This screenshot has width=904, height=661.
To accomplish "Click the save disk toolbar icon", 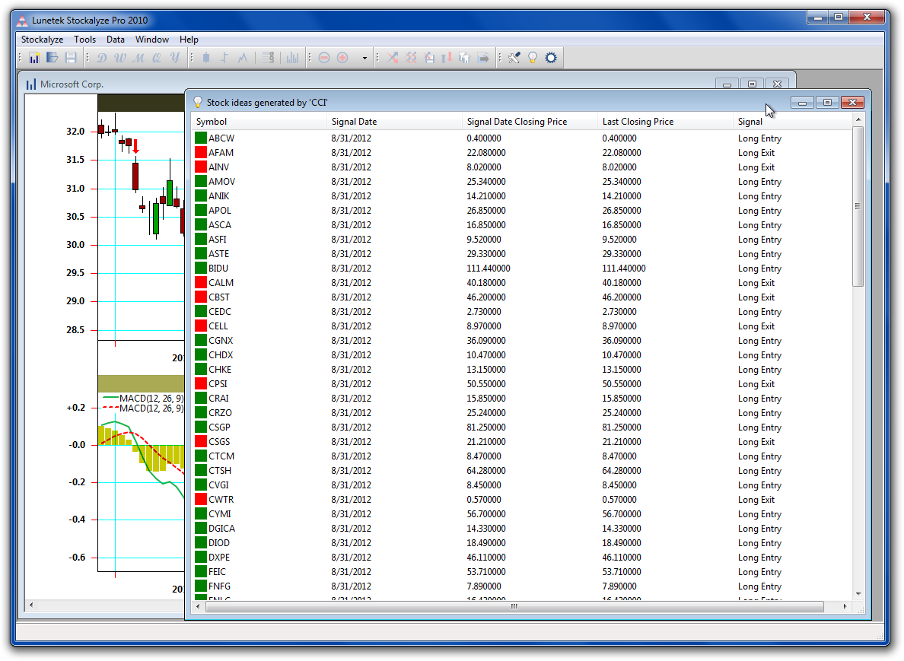I will tap(71, 58).
